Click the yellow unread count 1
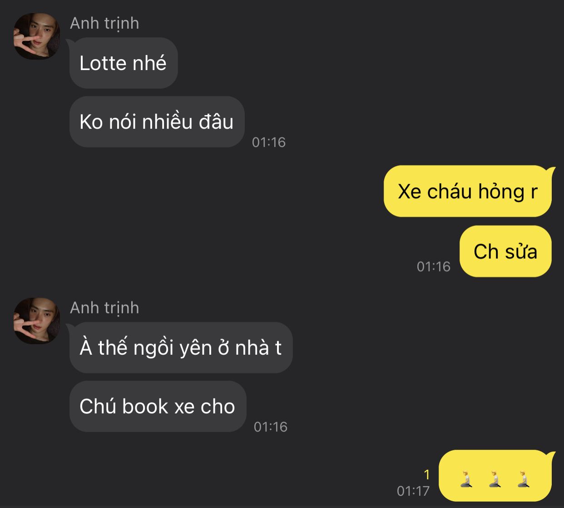 coord(426,475)
